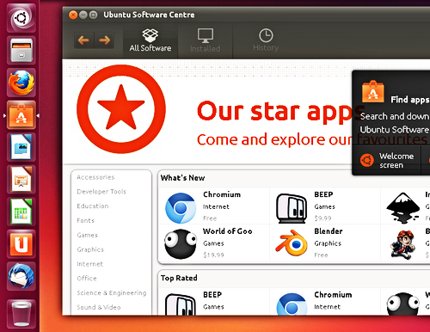Select the Office category

(87, 278)
